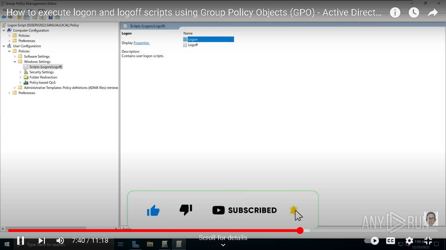
Task: Toggle closed captions CC button
Action: (391, 240)
